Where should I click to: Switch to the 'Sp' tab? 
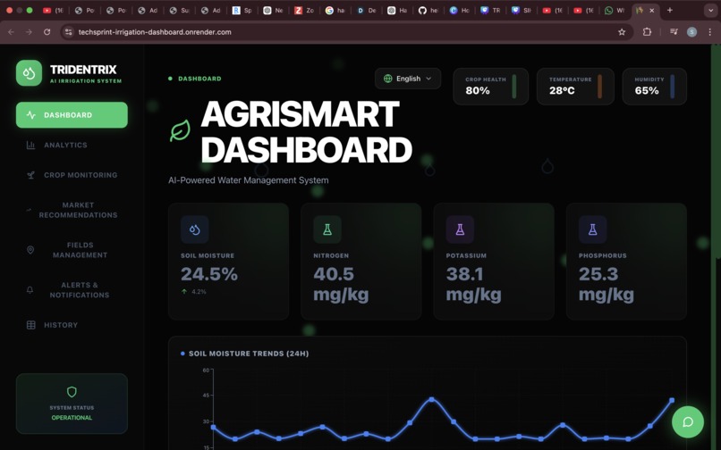(x=242, y=10)
